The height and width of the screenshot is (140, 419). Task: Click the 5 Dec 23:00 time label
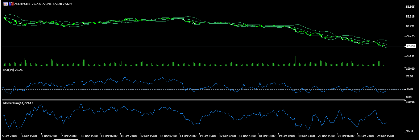(10, 135)
